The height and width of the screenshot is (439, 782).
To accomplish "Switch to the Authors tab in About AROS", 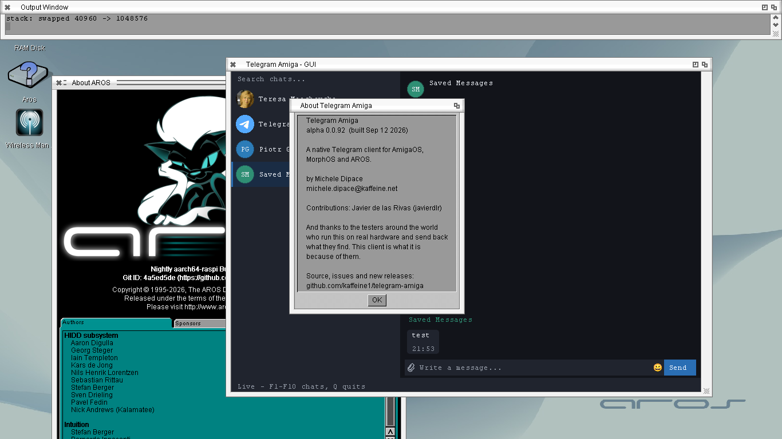I will [x=116, y=323].
